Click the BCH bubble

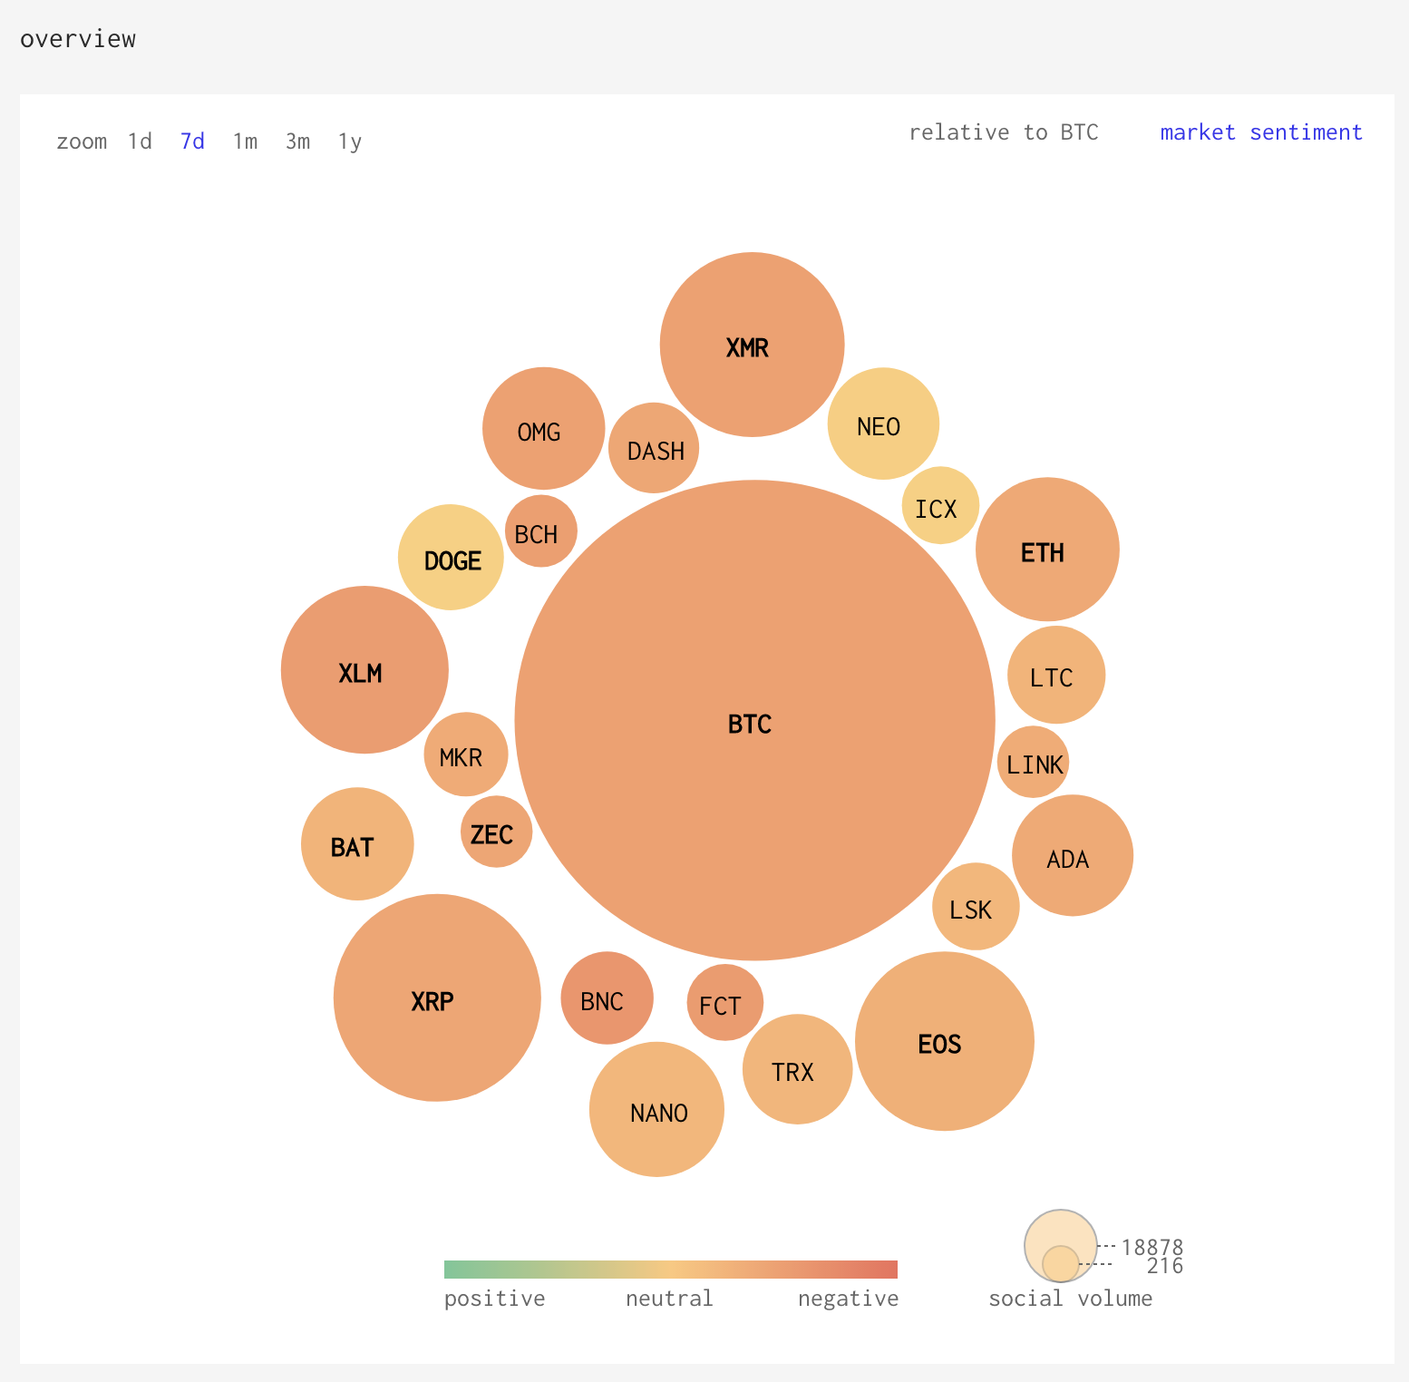tap(541, 530)
